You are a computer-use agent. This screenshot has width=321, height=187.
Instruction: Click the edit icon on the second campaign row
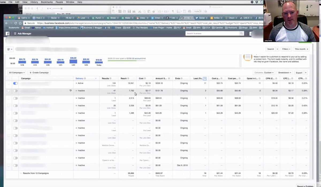pyautogui.click(x=71, y=91)
